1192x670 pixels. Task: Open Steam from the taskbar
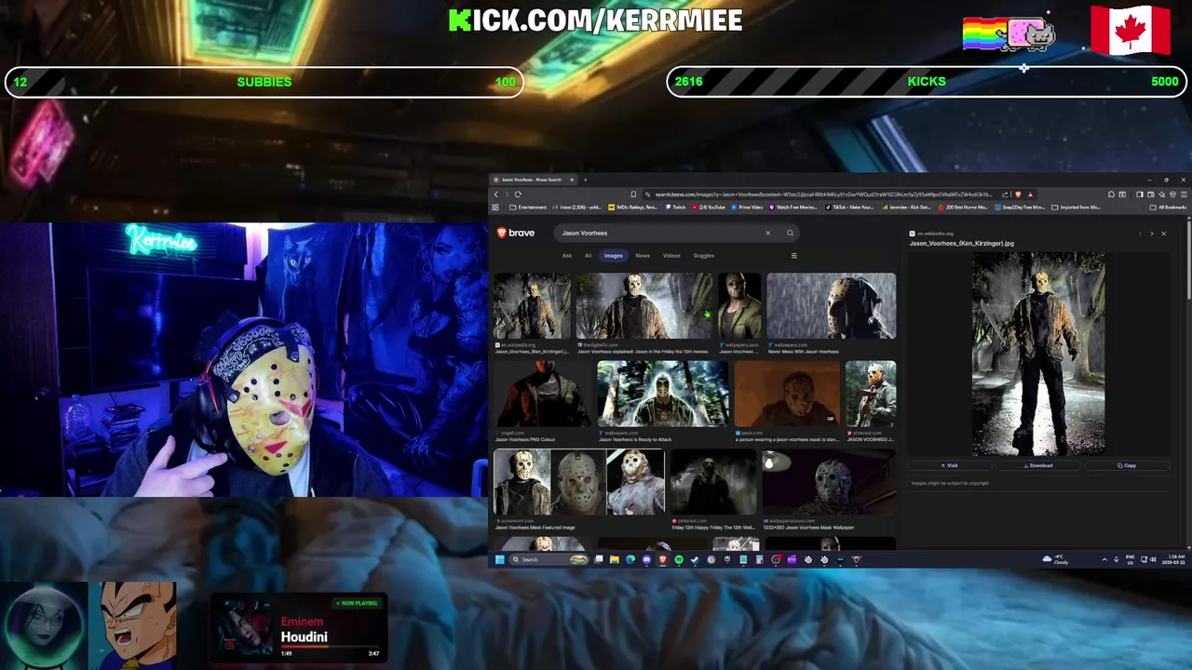click(695, 559)
